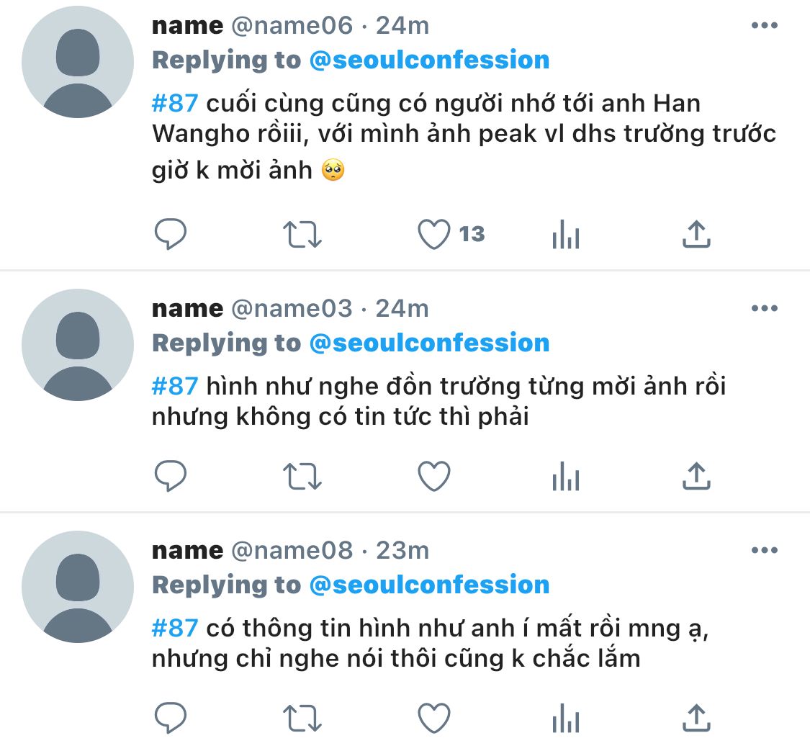Viewport: 810px width, 751px height.
Task: Reply to the name08 tweet
Action: [171, 717]
